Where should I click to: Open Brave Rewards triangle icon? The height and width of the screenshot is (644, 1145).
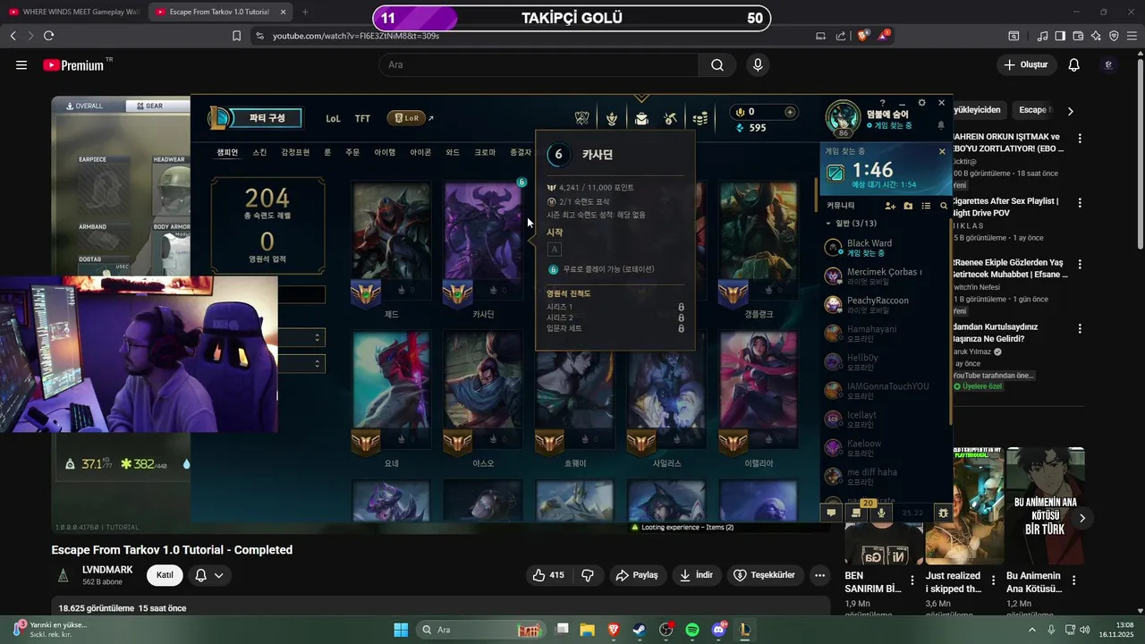883,36
